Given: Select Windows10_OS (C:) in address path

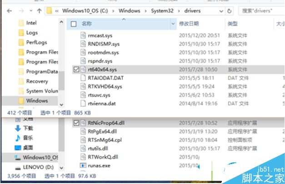Looking at the screenshot, I should point(85,11).
